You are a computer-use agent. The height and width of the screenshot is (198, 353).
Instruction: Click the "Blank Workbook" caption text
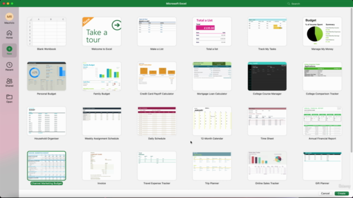click(x=46, y=49)
